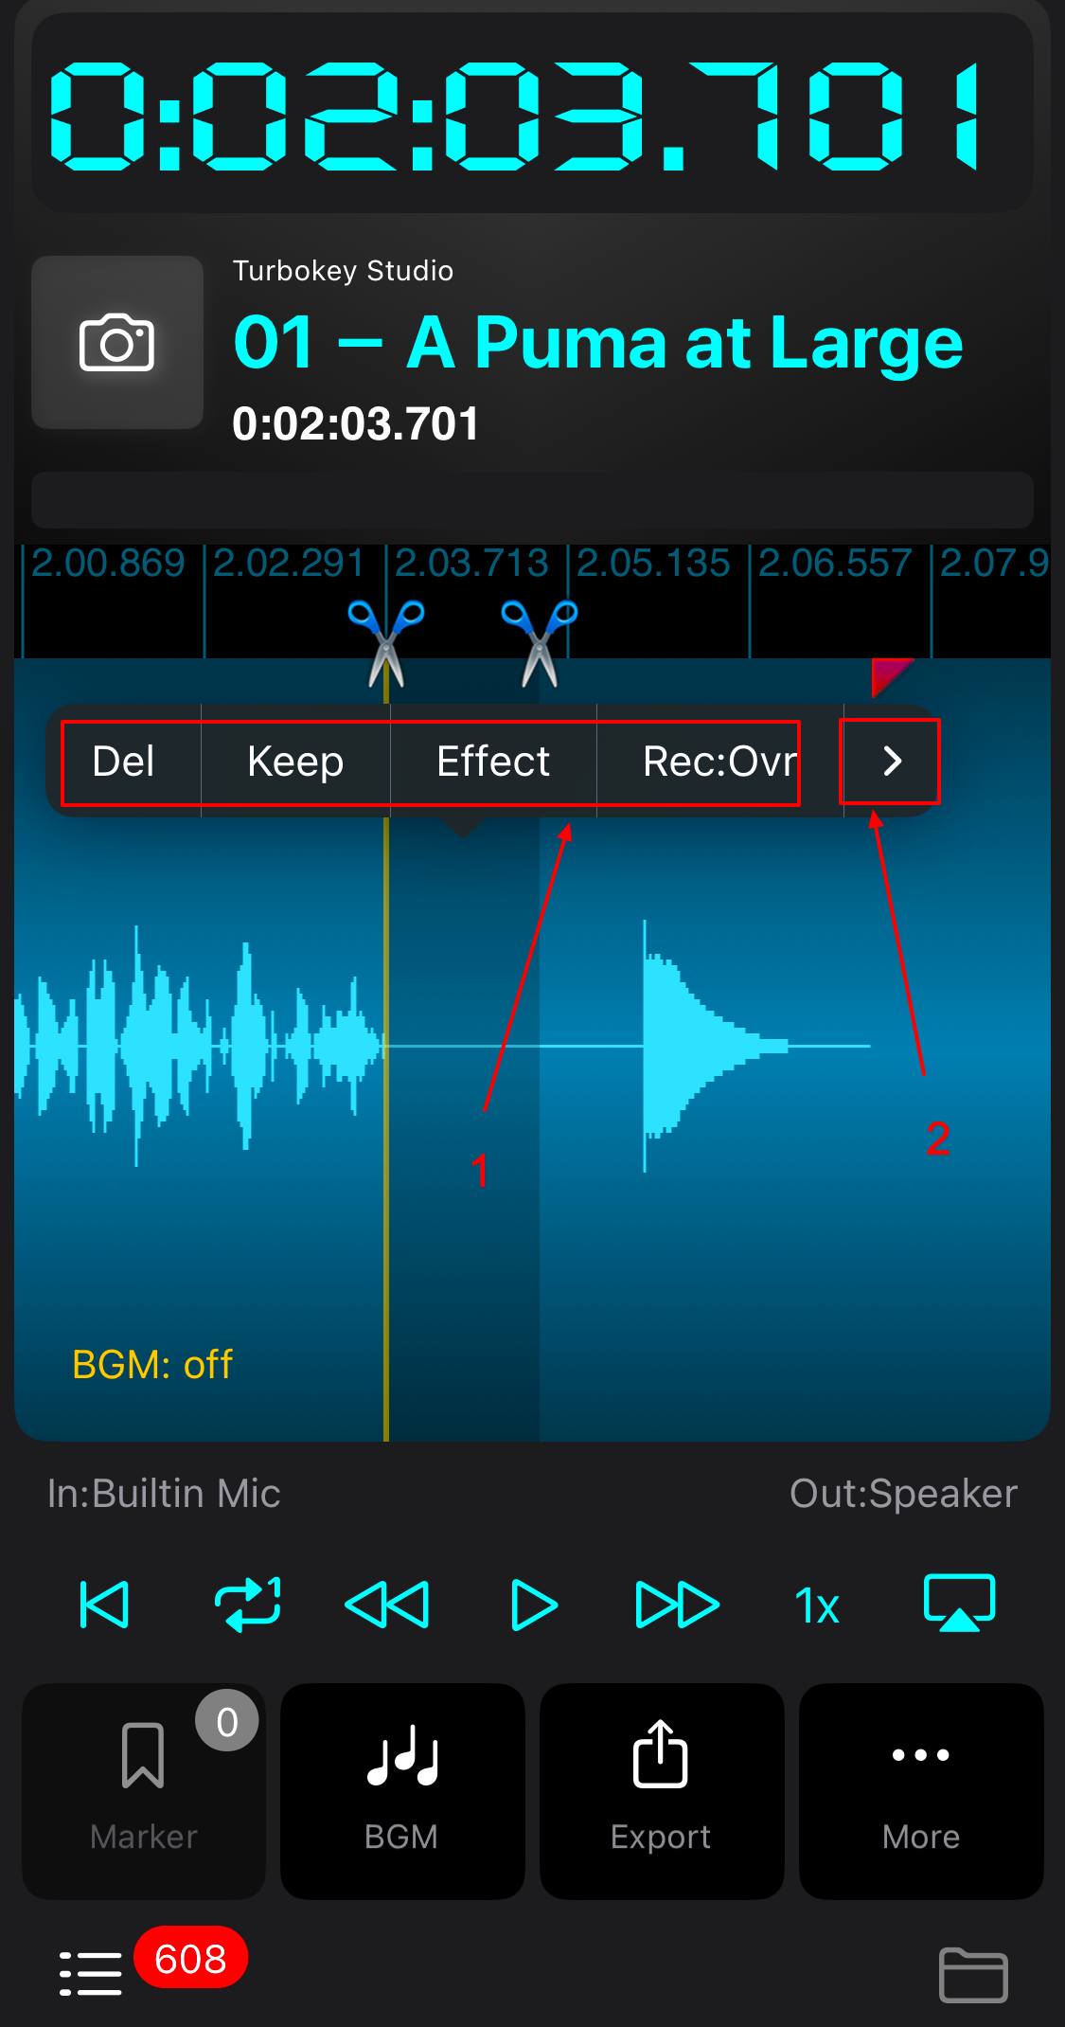Open the Marker panel
The height and width of the screenshot is (2027, 1065).
[144, 1791]
